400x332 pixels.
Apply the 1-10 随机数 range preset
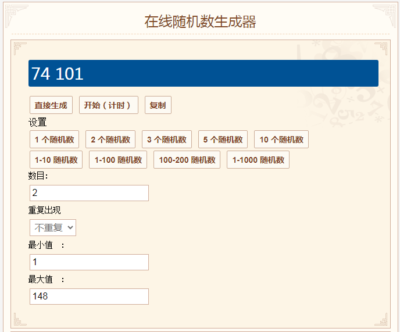pyautogui.click(x=56, y=160)
